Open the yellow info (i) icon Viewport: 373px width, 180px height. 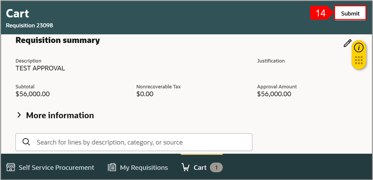(359, 47)
